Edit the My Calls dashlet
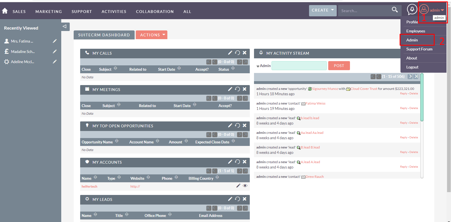 click(x=230, y=53)
